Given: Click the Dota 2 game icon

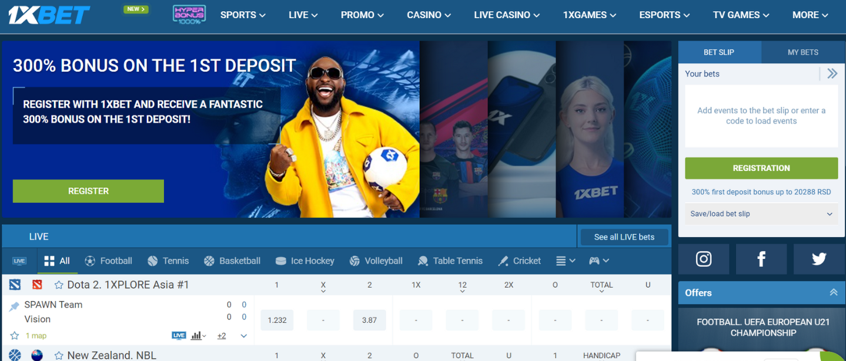Looking at the screenshot, I should click(x=15, y=285).
